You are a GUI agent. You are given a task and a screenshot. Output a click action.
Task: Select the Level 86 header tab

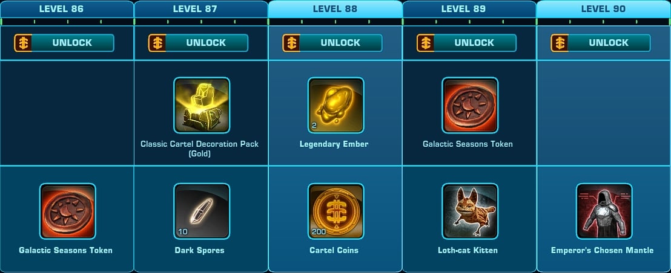(x=67, y=9)
